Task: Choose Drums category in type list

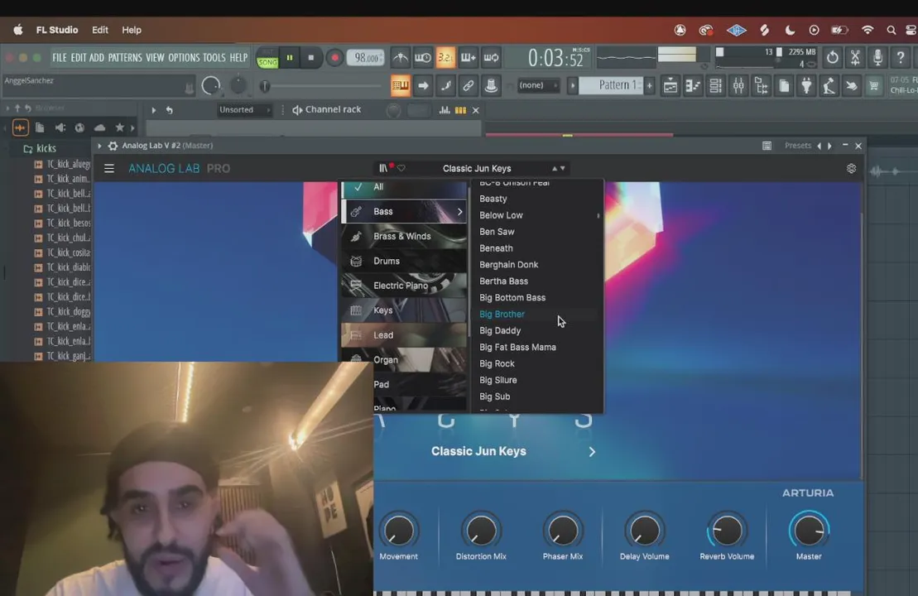Action: [x=404, y=261]
